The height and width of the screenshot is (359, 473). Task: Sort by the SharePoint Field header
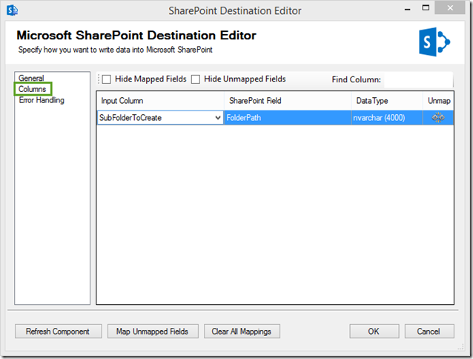pyautogui.click(x=288, y=100)
